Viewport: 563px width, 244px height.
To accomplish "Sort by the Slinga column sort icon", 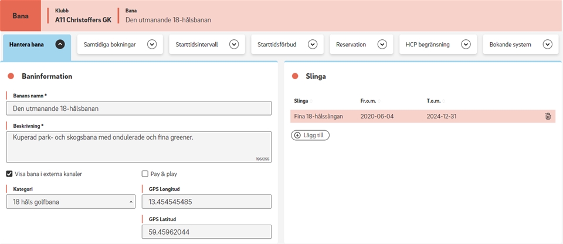I will (x=311, y=101).
